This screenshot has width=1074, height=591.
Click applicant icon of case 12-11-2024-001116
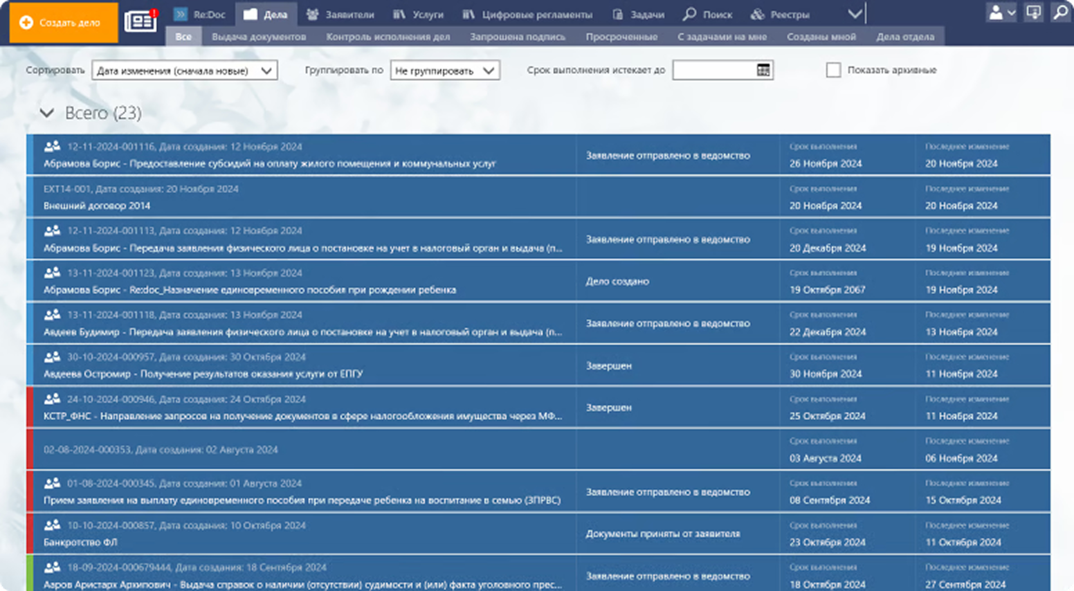click(53, 147)
